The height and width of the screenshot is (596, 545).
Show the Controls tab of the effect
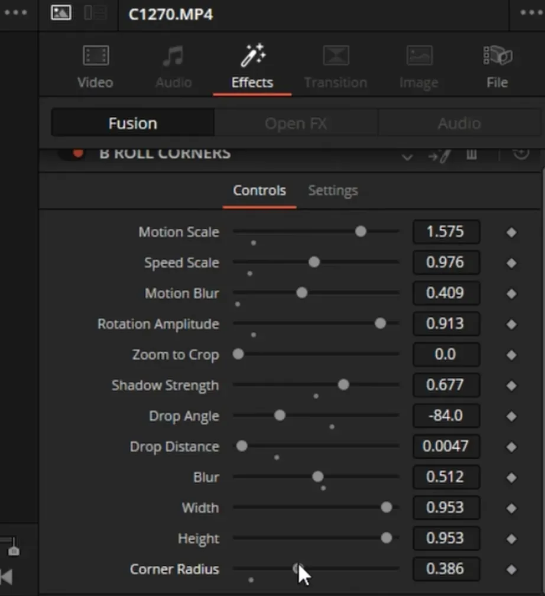[x=259, y=190]
